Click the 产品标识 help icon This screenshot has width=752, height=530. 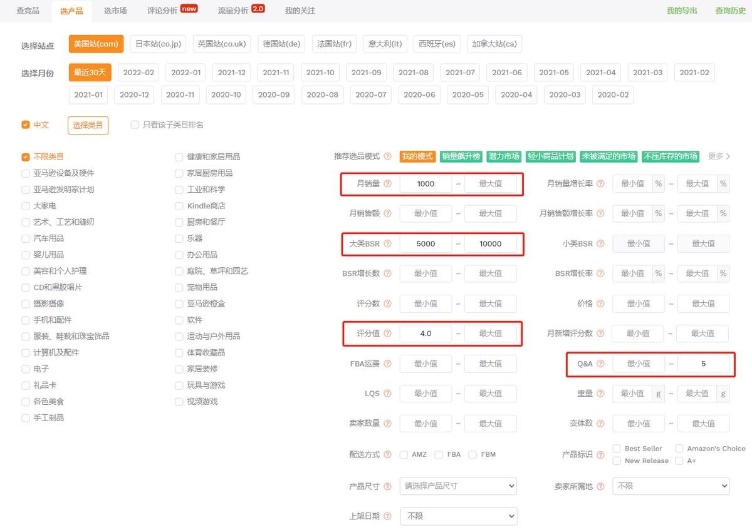601,454
